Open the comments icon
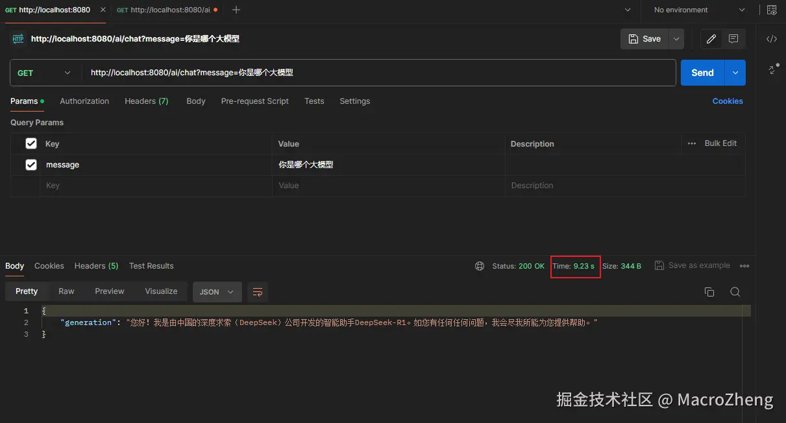 tap(733, 39)
